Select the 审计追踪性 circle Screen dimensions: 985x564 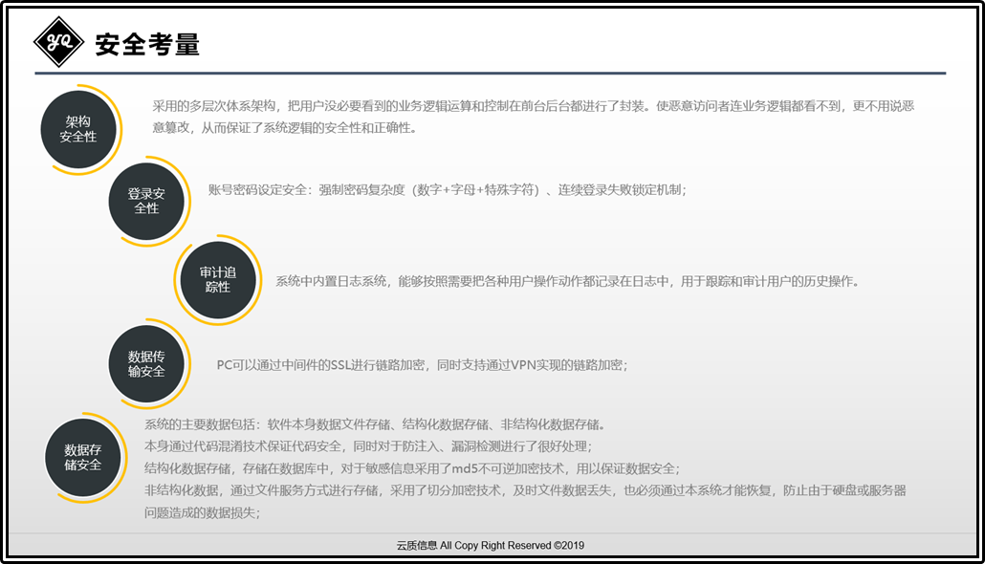coord(218,279)
